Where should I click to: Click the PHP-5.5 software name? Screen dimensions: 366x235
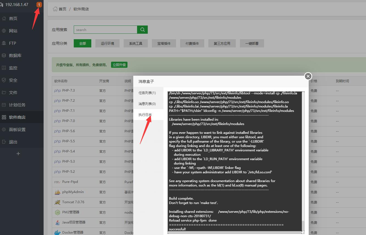[x=68, y=141]
